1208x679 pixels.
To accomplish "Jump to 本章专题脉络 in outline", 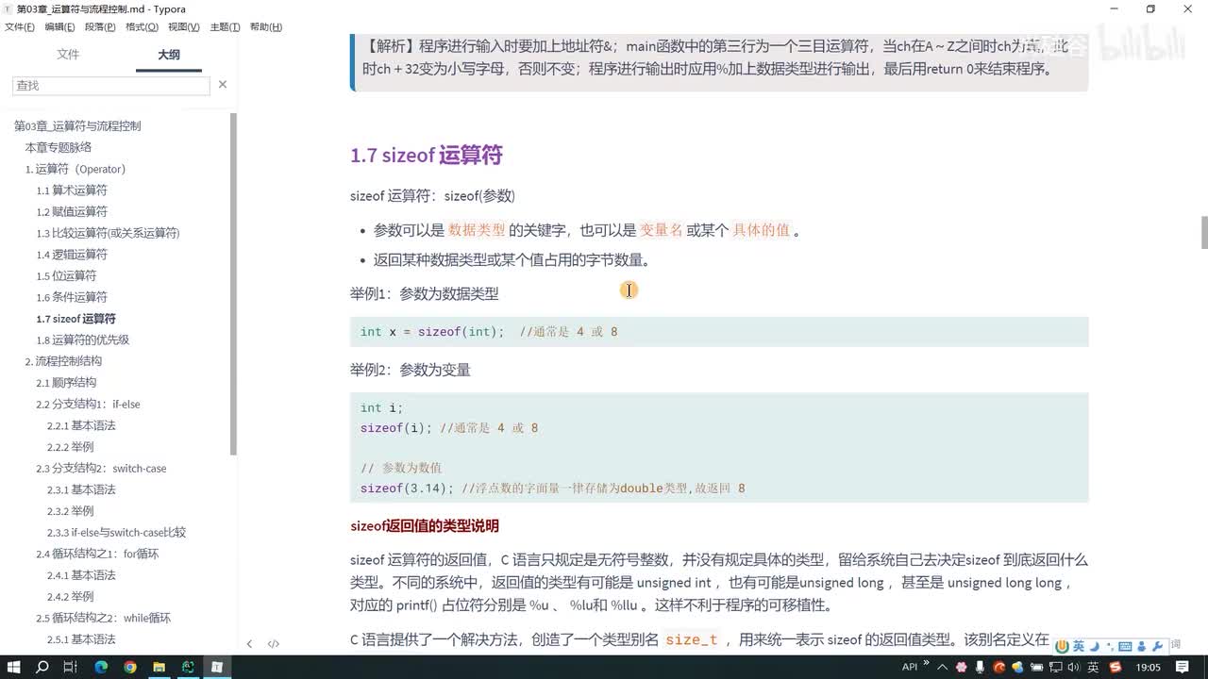I will (59, 147).
